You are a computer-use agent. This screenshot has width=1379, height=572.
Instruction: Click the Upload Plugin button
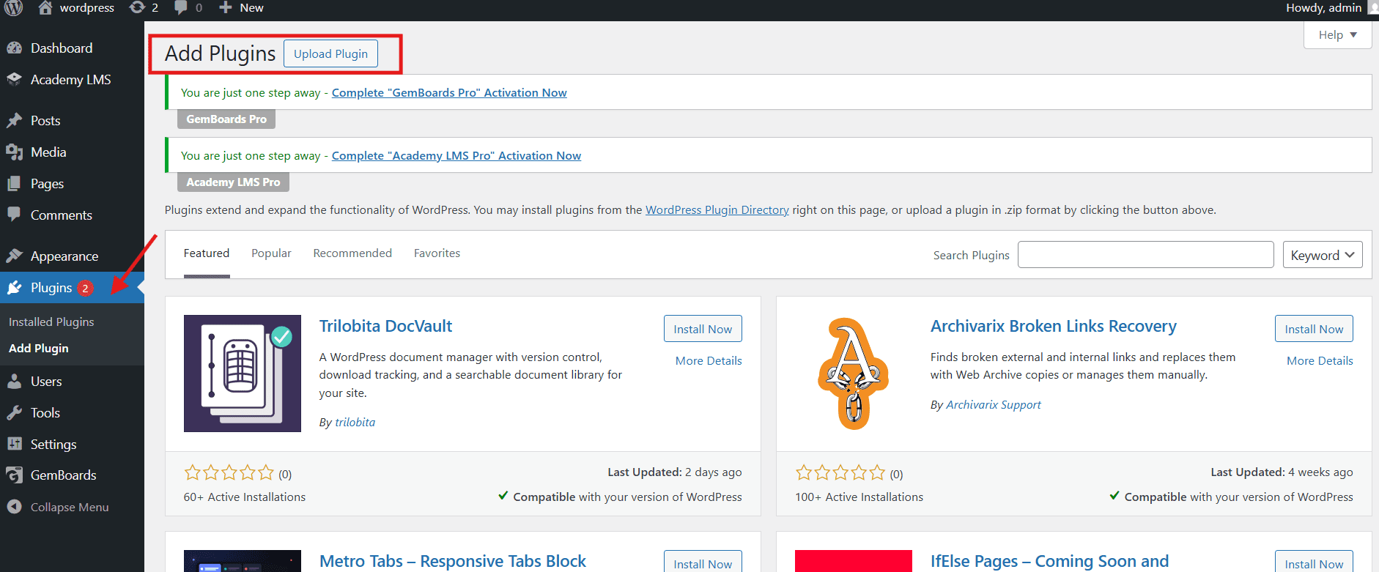[x=330, y=54]
